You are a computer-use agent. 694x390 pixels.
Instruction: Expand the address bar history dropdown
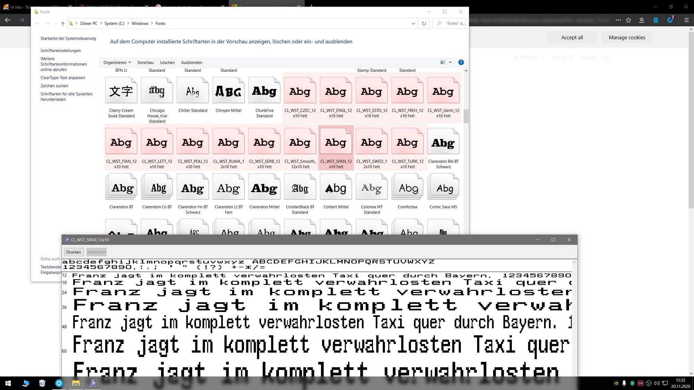[x=413, y=24]
